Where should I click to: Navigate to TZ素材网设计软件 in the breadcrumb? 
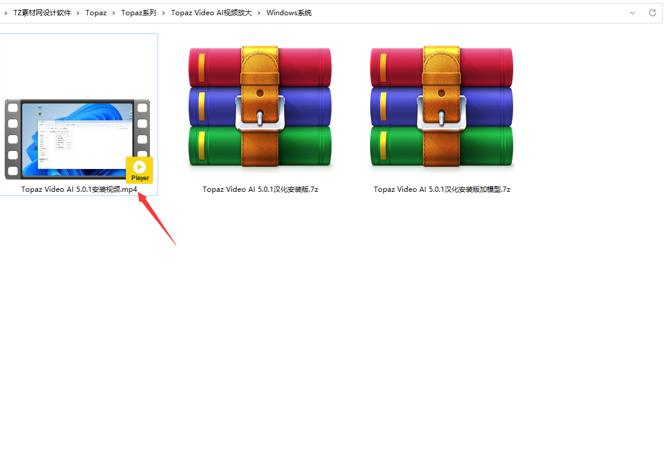pos(42,13)
